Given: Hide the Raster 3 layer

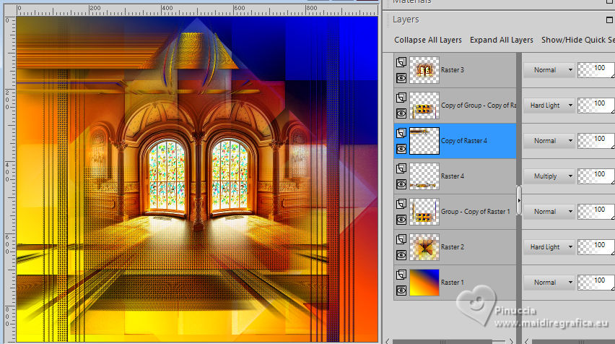Looking at the screenshot, I should 401,77.
